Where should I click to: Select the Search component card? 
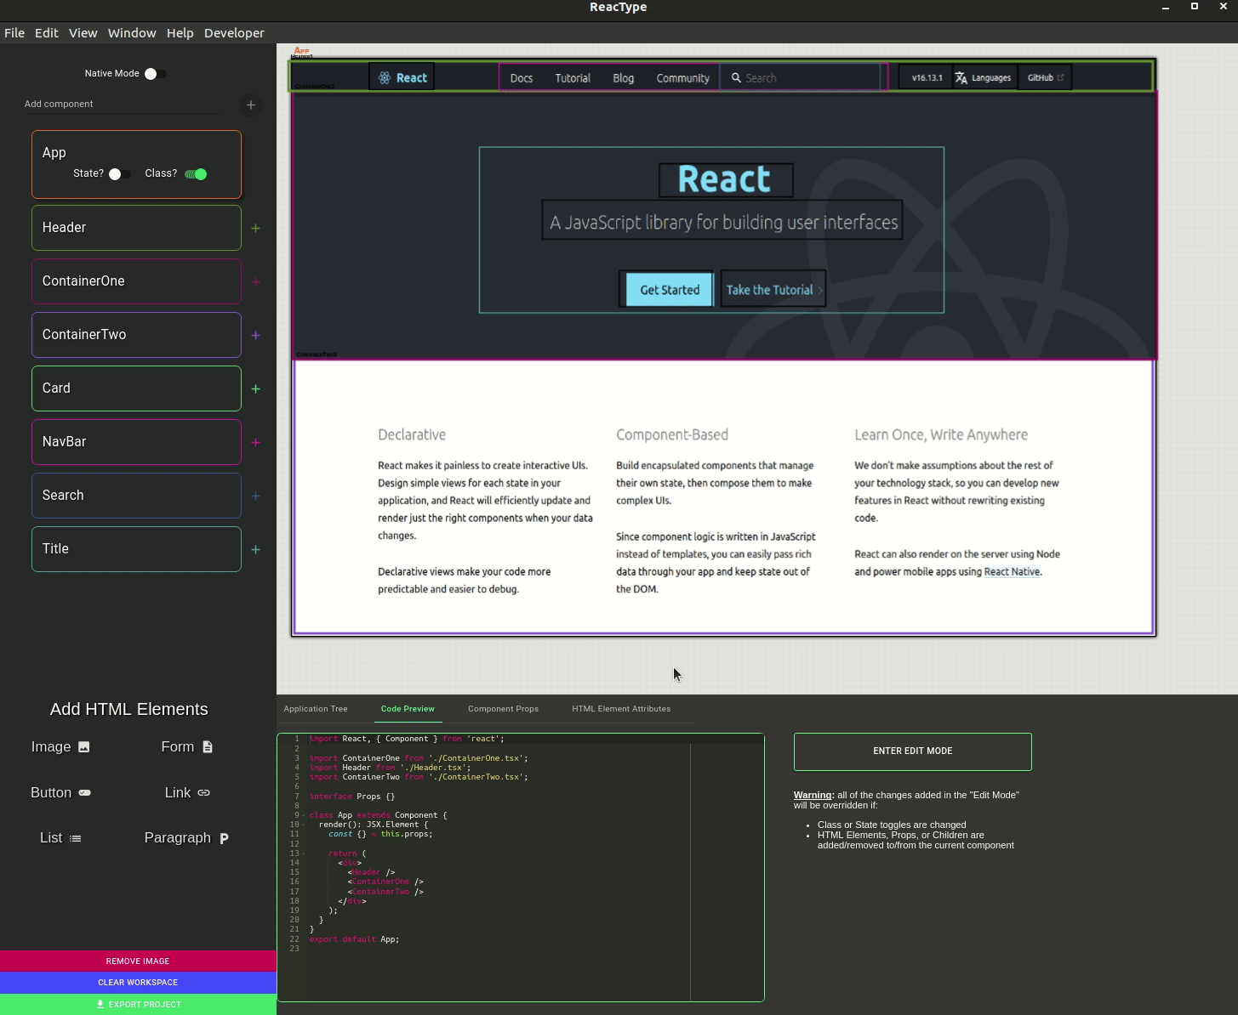[136, 496]
